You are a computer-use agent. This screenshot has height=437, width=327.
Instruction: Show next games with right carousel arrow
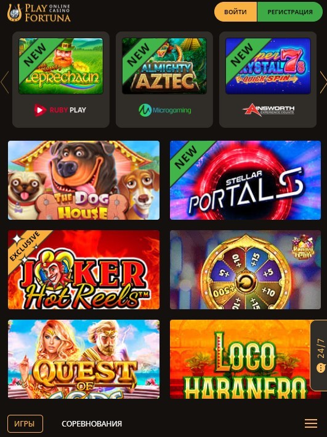tap(323, 82)
